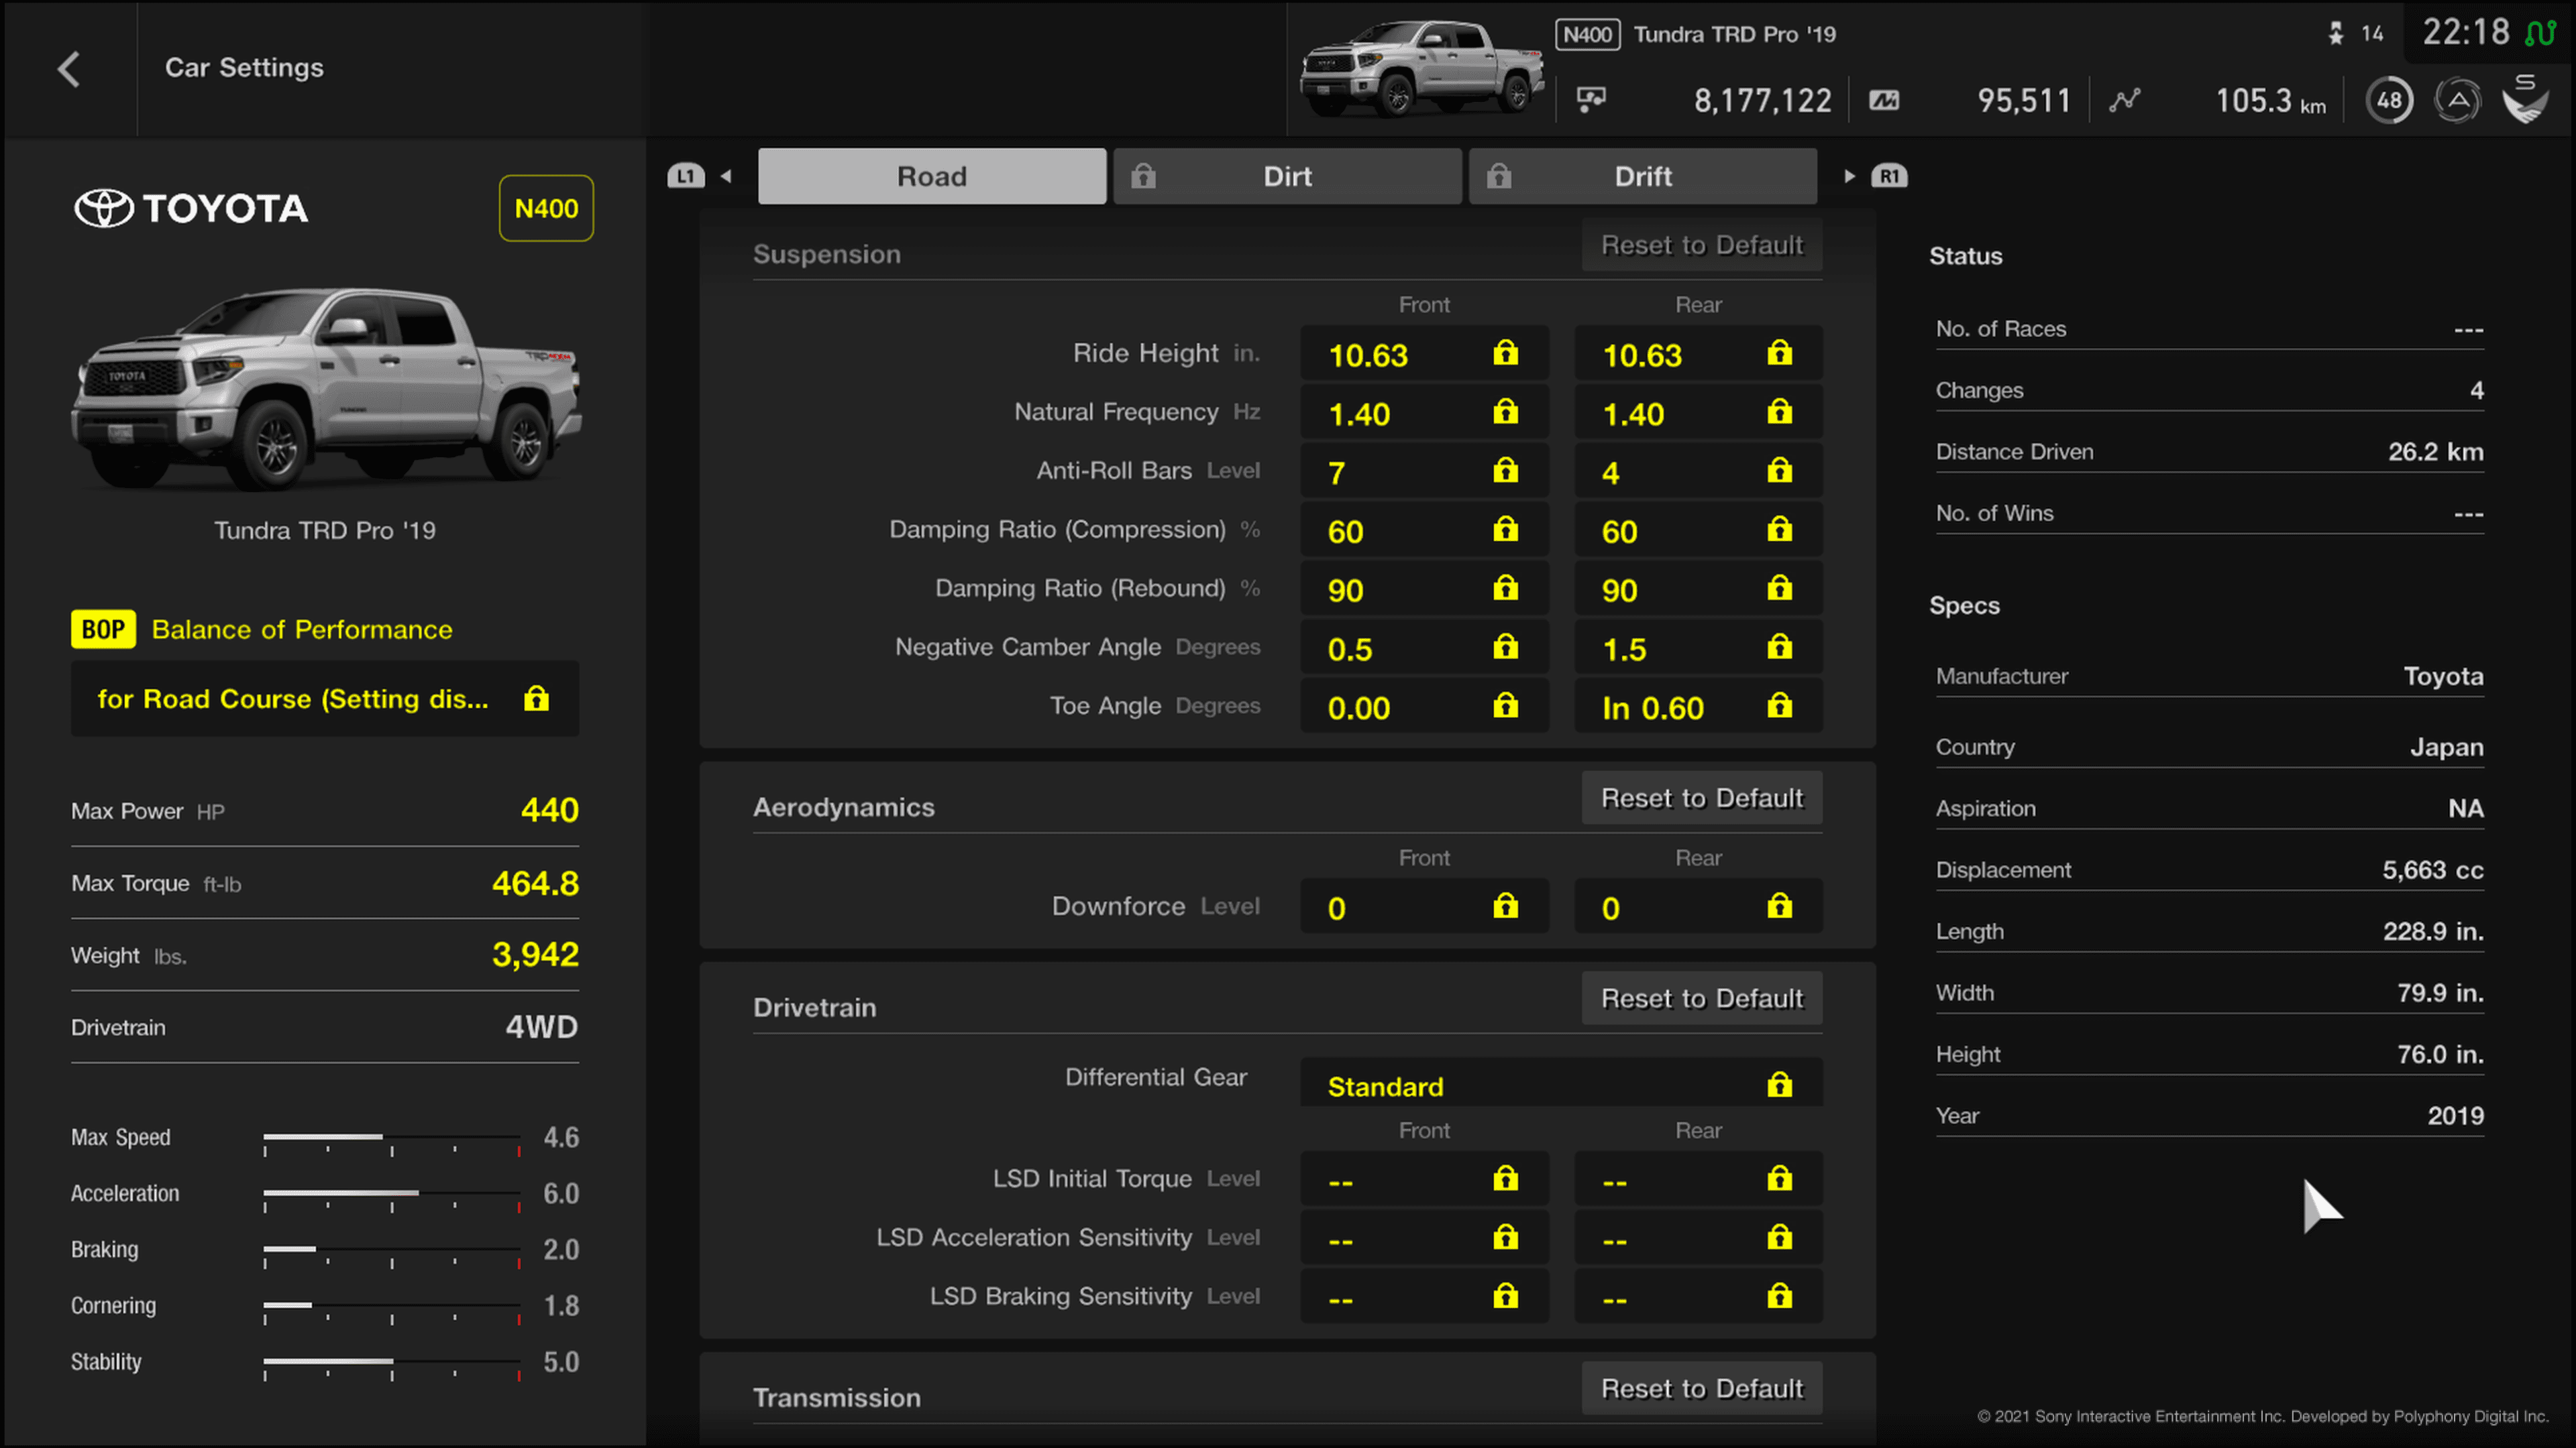Go back with the left chevron arrow

pyautogui.click(x=68, y=69)
